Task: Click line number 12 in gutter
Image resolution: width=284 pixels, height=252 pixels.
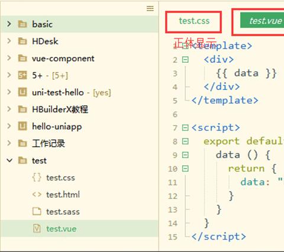Action: click(x=173, y=196)
